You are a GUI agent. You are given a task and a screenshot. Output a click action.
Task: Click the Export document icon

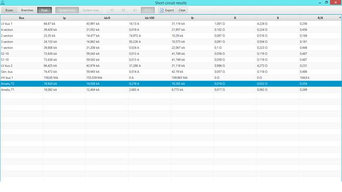(x=161, y=10)
